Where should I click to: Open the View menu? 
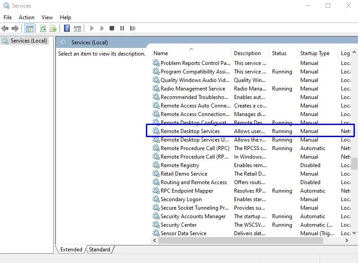click(x=47, y=17)
